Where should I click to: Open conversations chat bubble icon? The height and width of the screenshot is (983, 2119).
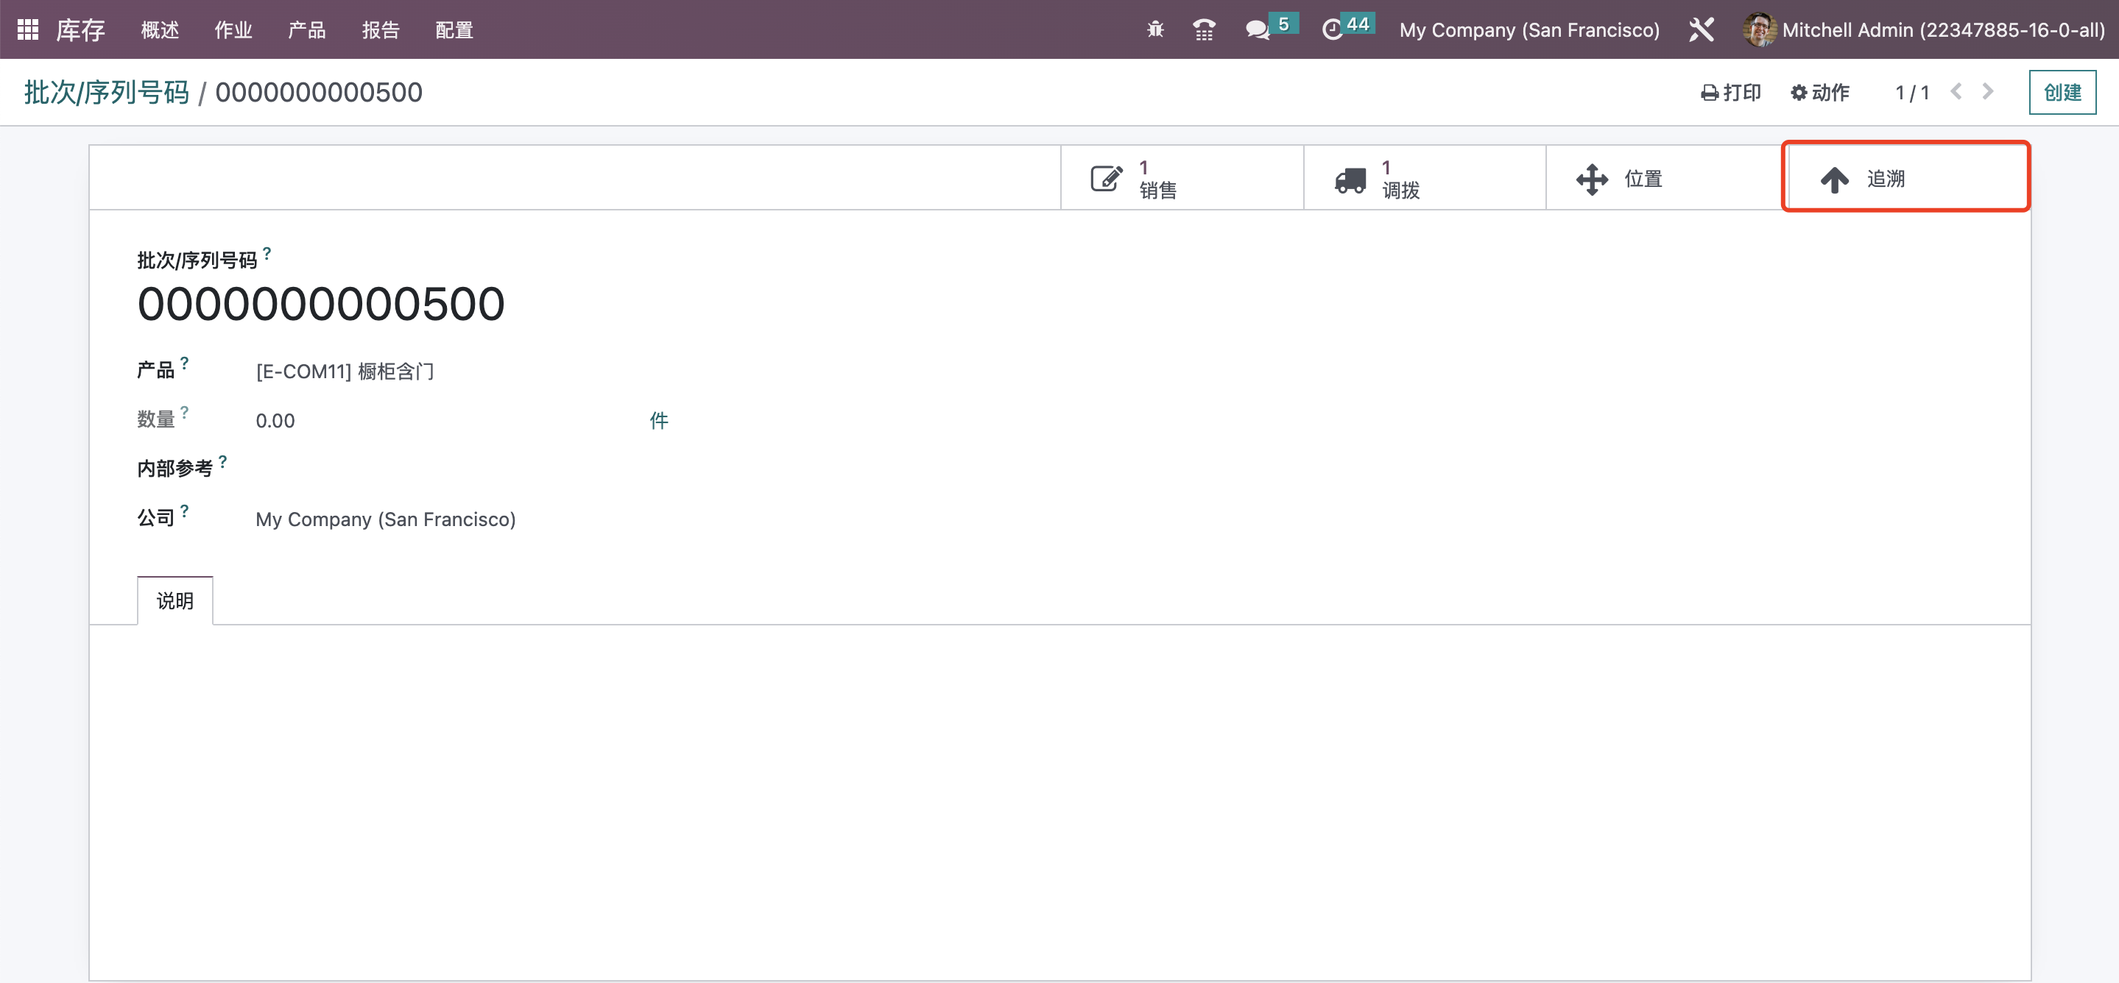point(1256,30)
